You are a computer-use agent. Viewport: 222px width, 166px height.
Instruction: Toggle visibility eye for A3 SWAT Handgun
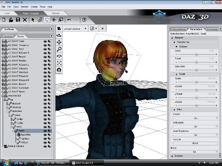pyautogui.click(x=45, y=72)
